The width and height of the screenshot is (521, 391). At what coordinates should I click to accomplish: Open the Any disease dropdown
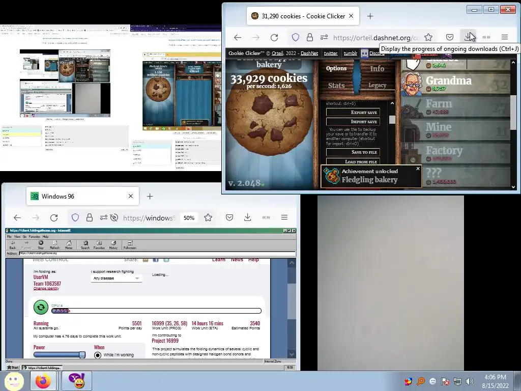click(x=116, y=278)
